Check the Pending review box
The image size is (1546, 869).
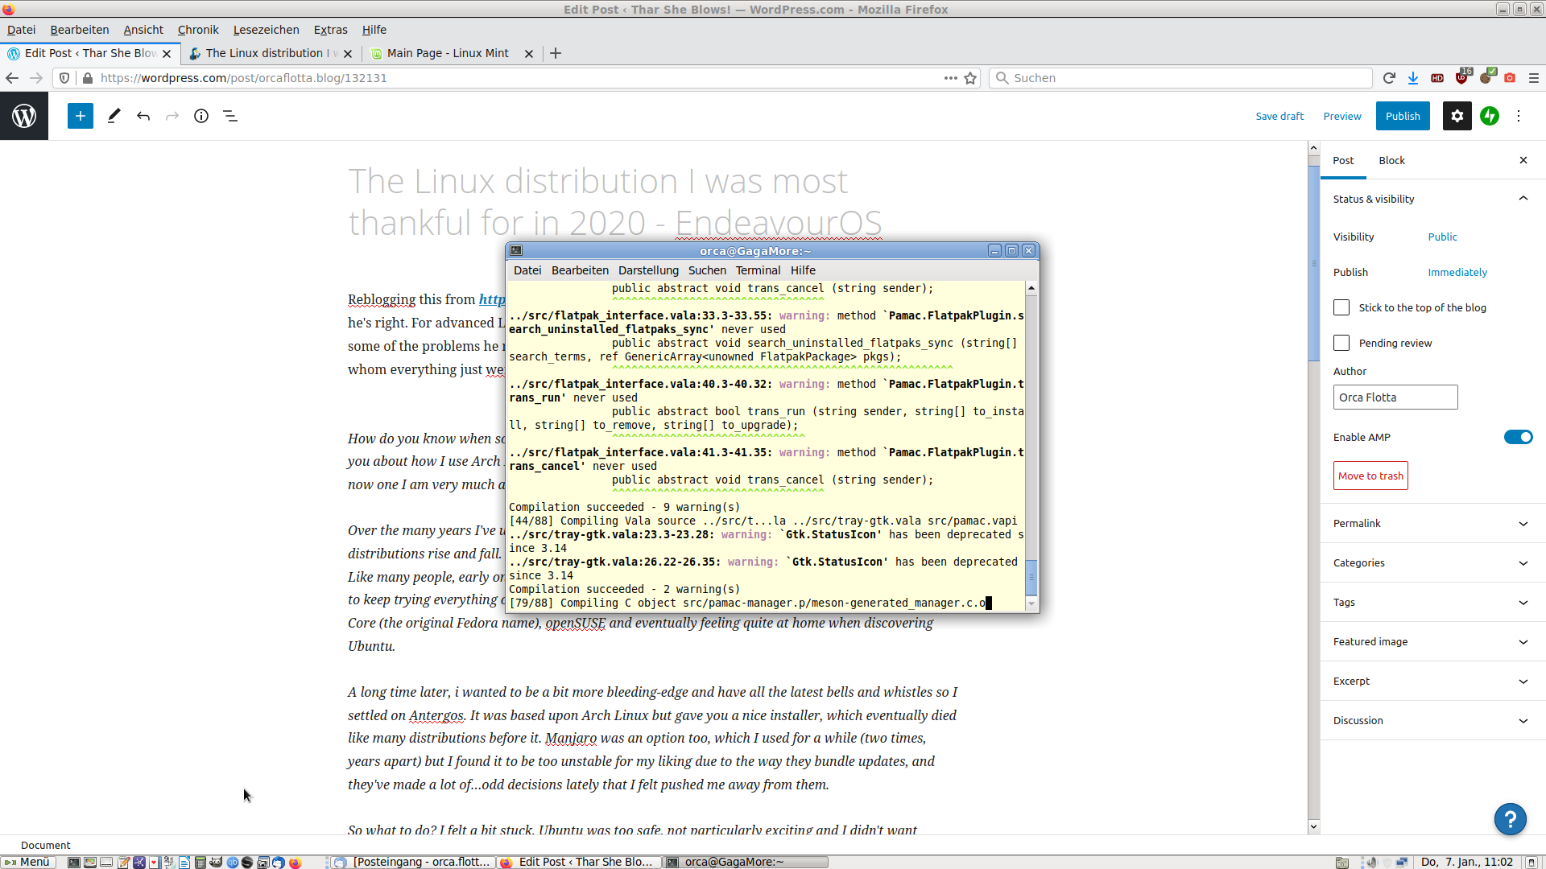[x=1341, y=343]
